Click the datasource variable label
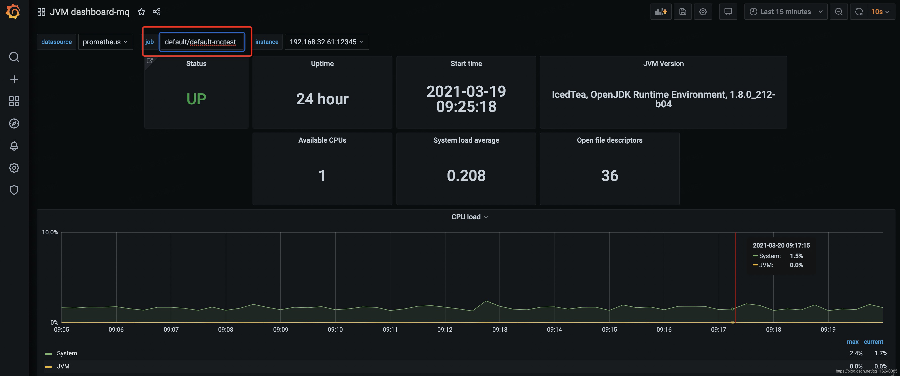 click(56, 42)
